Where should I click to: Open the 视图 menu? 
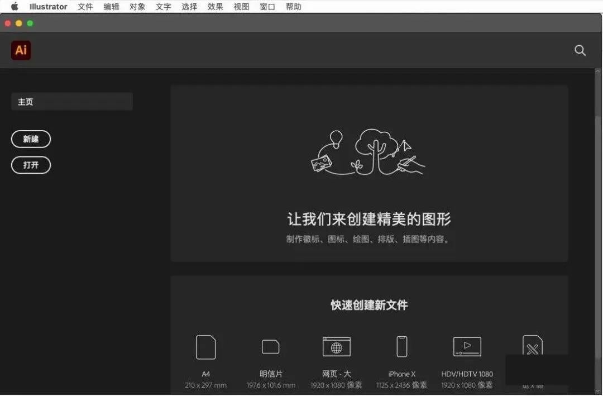[242, 7]
